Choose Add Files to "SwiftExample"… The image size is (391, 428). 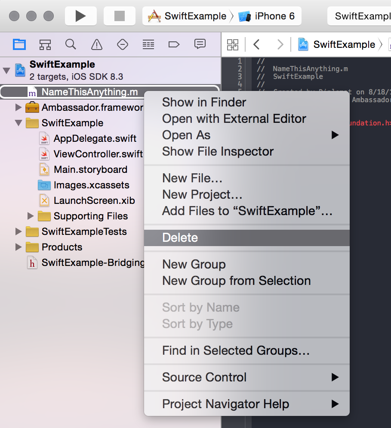coord(247,211)
